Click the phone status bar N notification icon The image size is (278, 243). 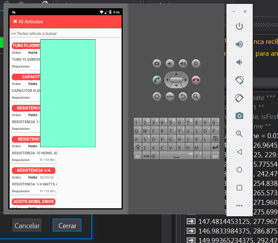pos(14,12)
